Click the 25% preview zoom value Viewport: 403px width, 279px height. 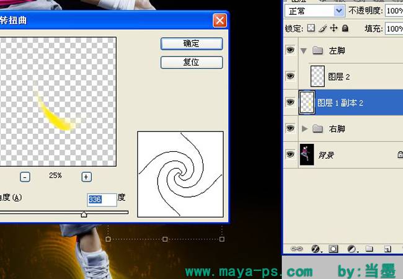coord(55,175)
